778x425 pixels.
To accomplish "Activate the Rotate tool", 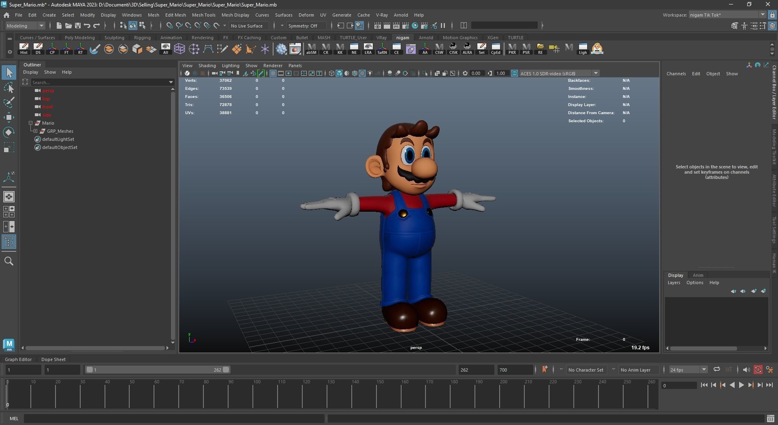I will click(9, 132).
